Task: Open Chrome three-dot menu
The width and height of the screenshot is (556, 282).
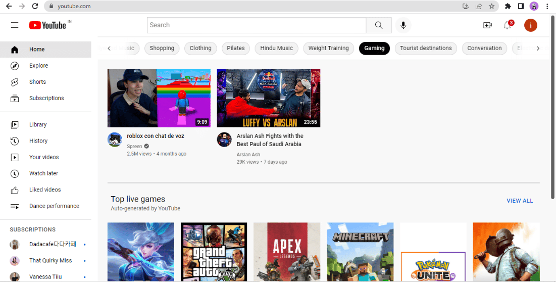Action: 547,6
